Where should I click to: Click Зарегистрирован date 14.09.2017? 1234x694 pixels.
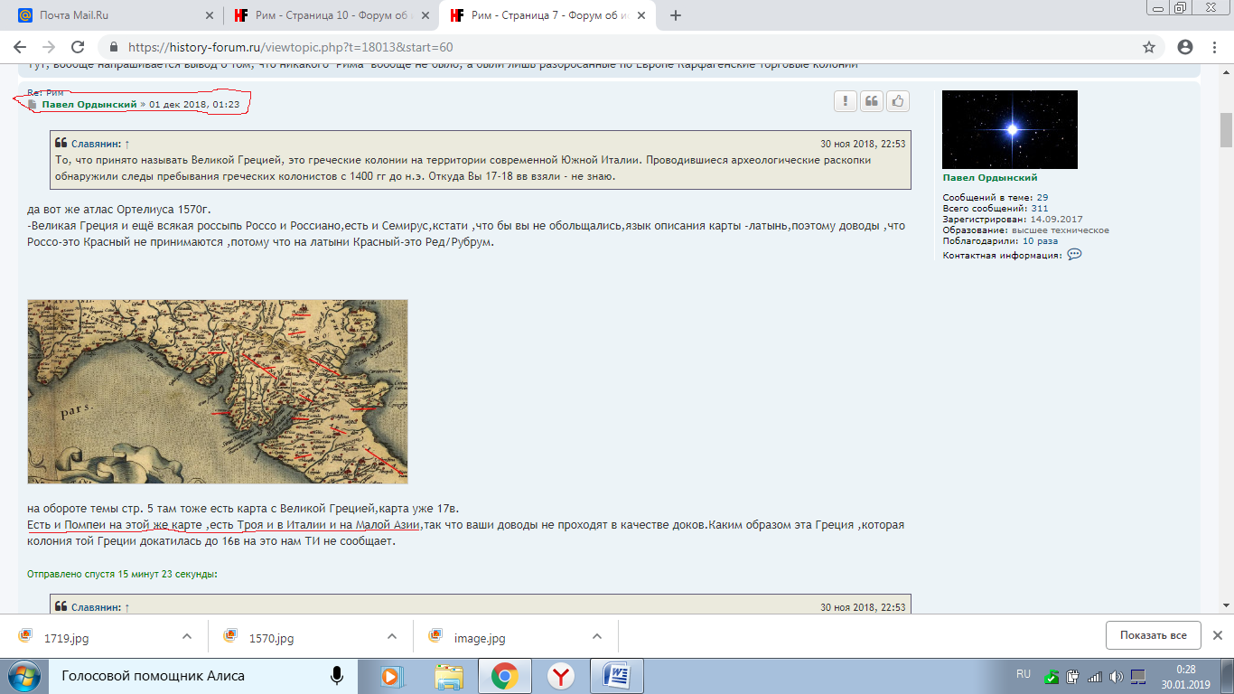(x=1056, y=220)
